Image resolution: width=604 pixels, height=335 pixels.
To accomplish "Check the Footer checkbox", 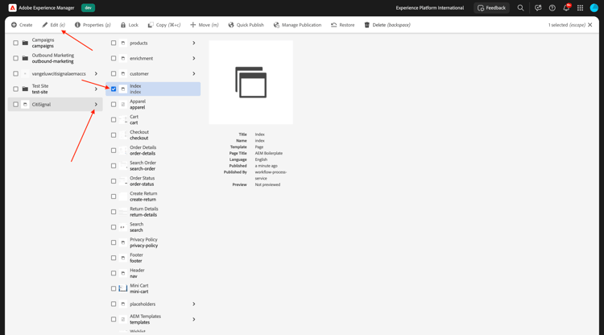I will tap(114, 258).
